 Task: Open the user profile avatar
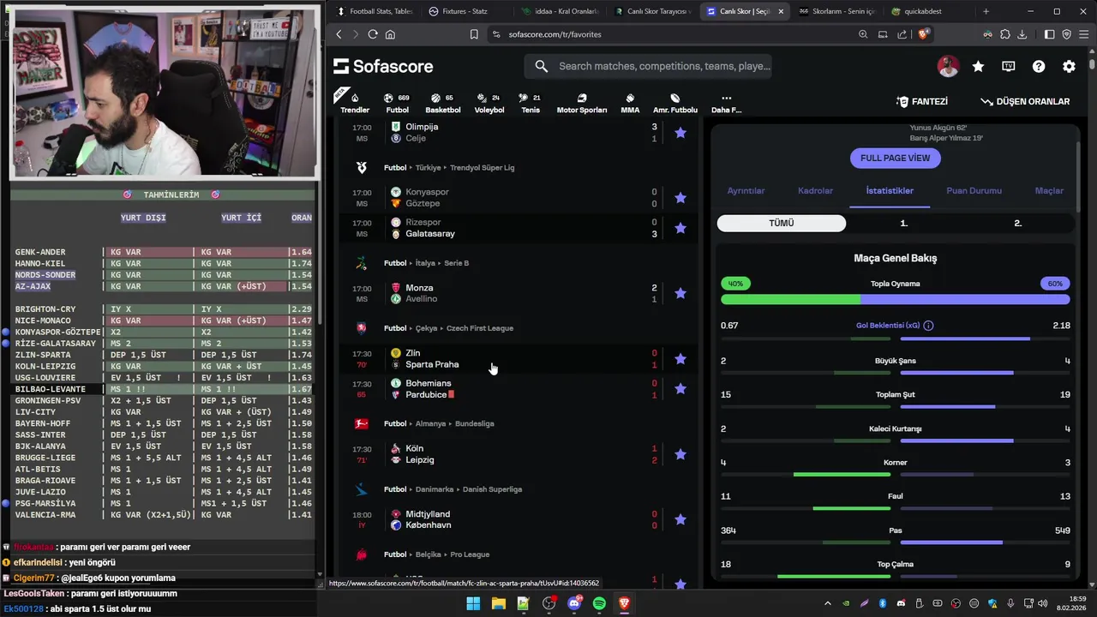tap(948, 66)
